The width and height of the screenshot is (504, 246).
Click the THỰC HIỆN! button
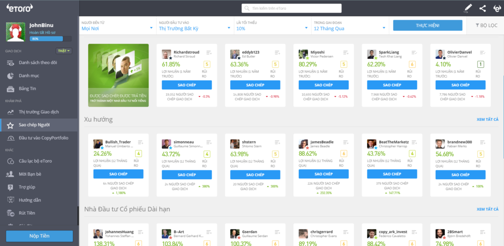click(428, 26)
